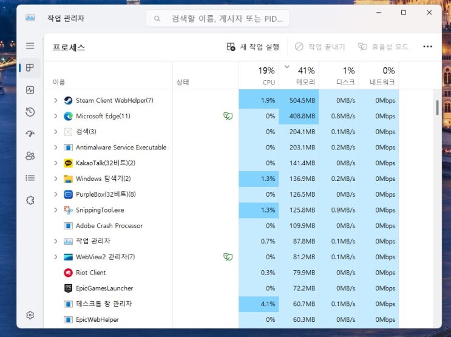Screen dimensions: 451x337
Task: Click the KakaoTalk process icon
Action: pos(68,163)
